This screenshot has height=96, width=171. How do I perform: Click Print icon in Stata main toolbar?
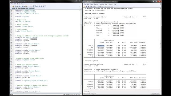click(x=88, y=6)
